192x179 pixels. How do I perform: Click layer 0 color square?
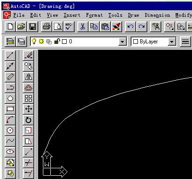[x=64, y=41]
